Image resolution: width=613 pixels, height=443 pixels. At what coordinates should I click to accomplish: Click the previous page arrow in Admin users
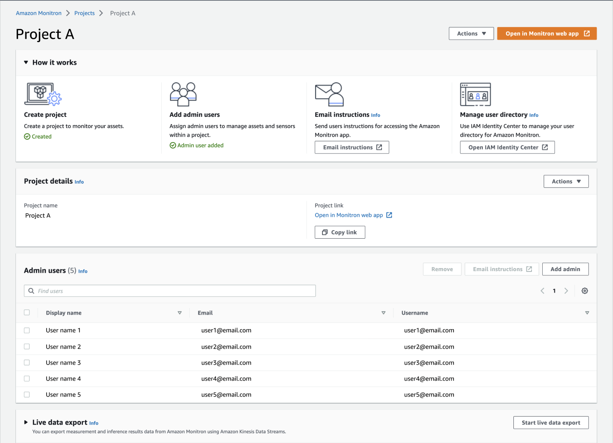[x=542, y=290]
